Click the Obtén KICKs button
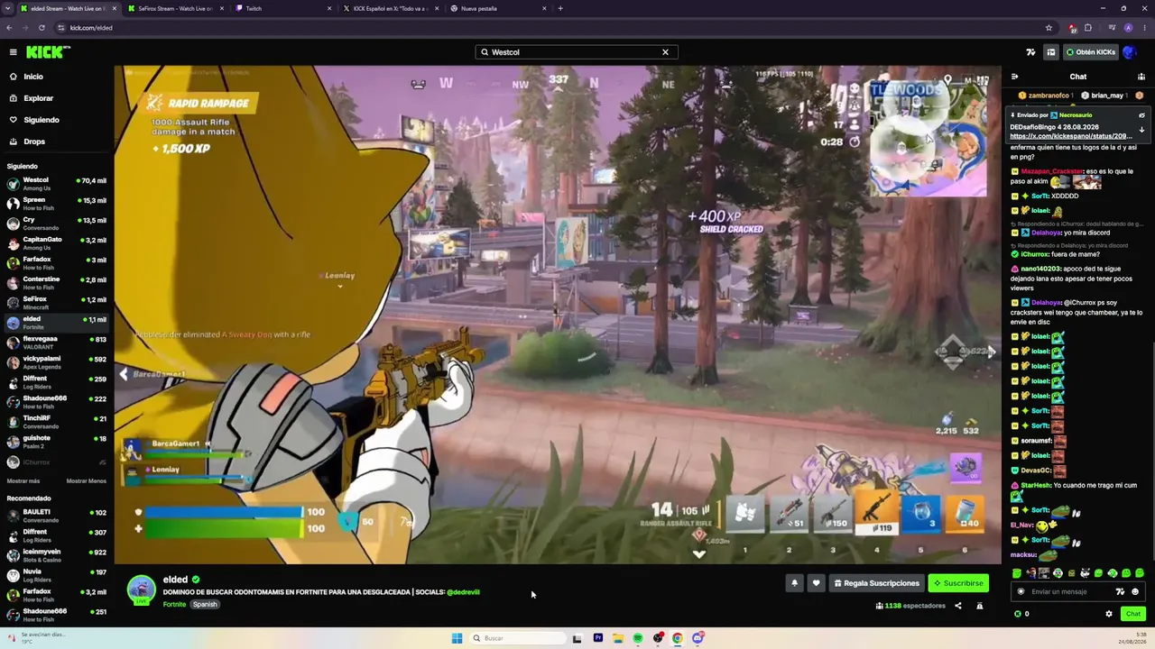Screen dimensions: 1155x649 pyautogui.click(x=1091, y=52)
